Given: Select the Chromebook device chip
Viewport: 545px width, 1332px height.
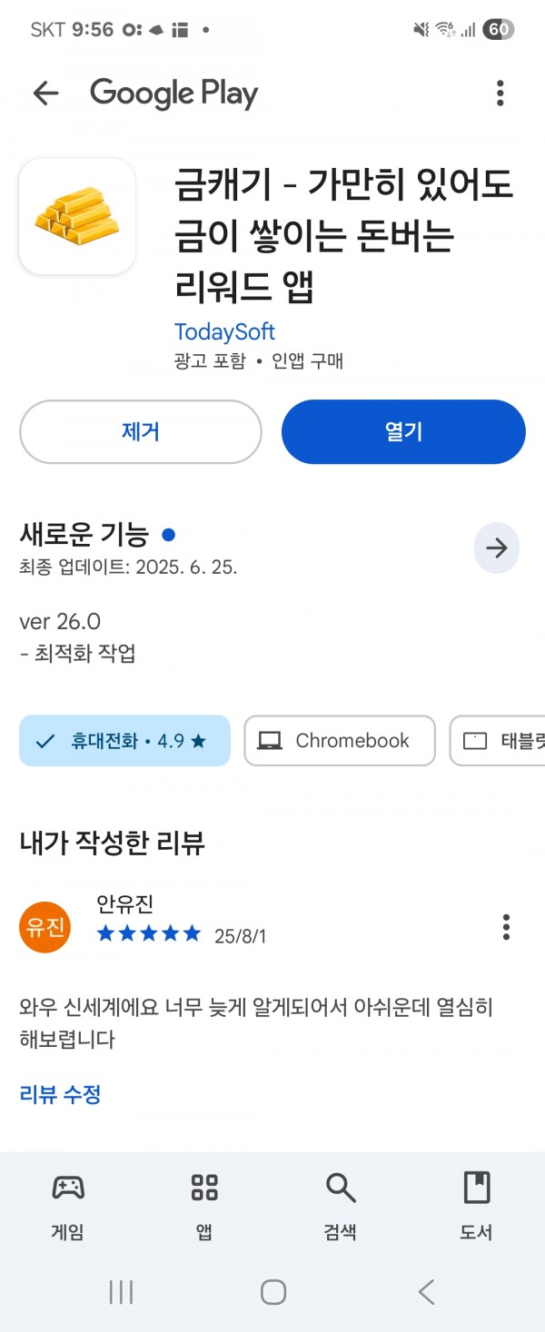Looking at the screenshot, I should pyautogui.click(x=340, y=741).
